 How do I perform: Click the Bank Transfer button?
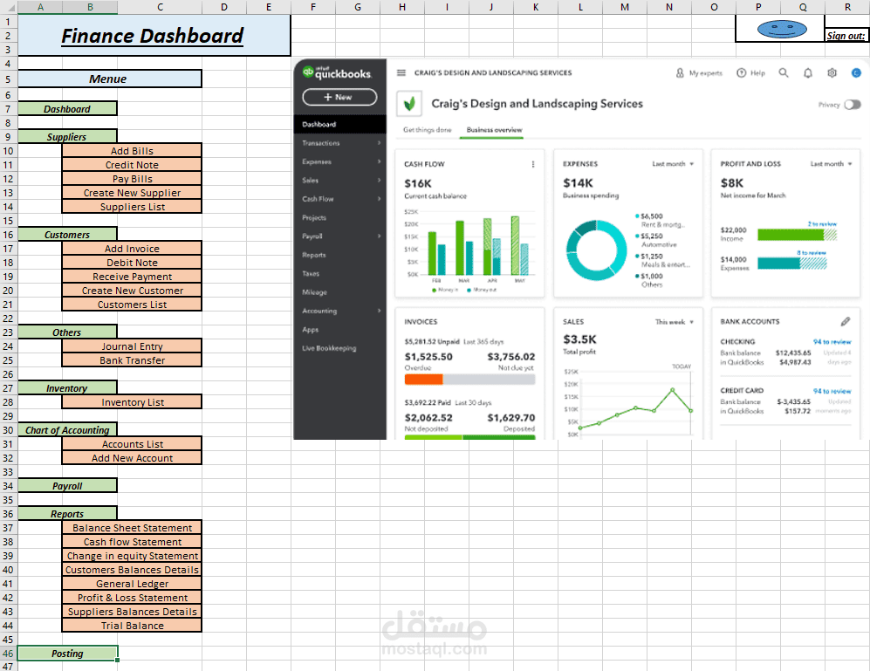tap(132, 360)
